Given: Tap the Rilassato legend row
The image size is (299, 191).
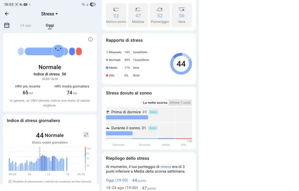Looking at the screenshot, I should click(127, 52).
